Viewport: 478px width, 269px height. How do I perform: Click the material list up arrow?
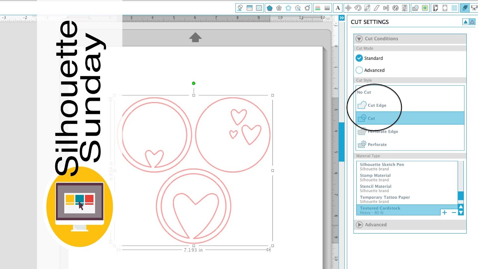pyautogui.click(x=461, y=207)
